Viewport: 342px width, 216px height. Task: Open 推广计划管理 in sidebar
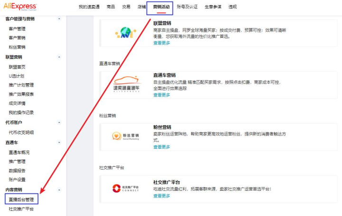[21, 85]
